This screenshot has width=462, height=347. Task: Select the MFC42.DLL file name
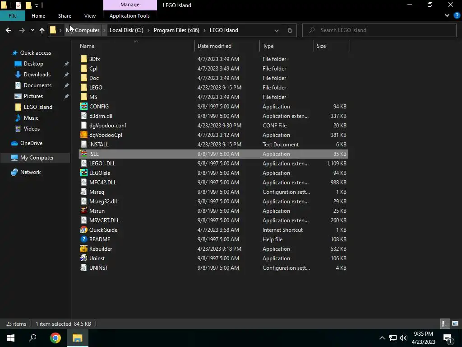[x=102, y=183]
